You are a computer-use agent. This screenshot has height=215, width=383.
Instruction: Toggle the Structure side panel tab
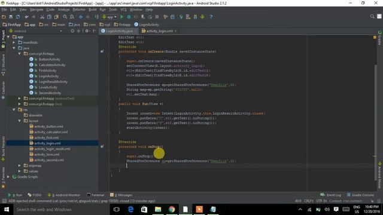pos(3,65)
